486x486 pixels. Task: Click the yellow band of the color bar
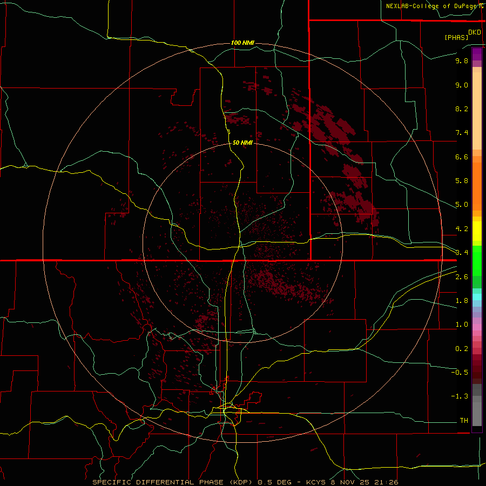coord(477,231)
